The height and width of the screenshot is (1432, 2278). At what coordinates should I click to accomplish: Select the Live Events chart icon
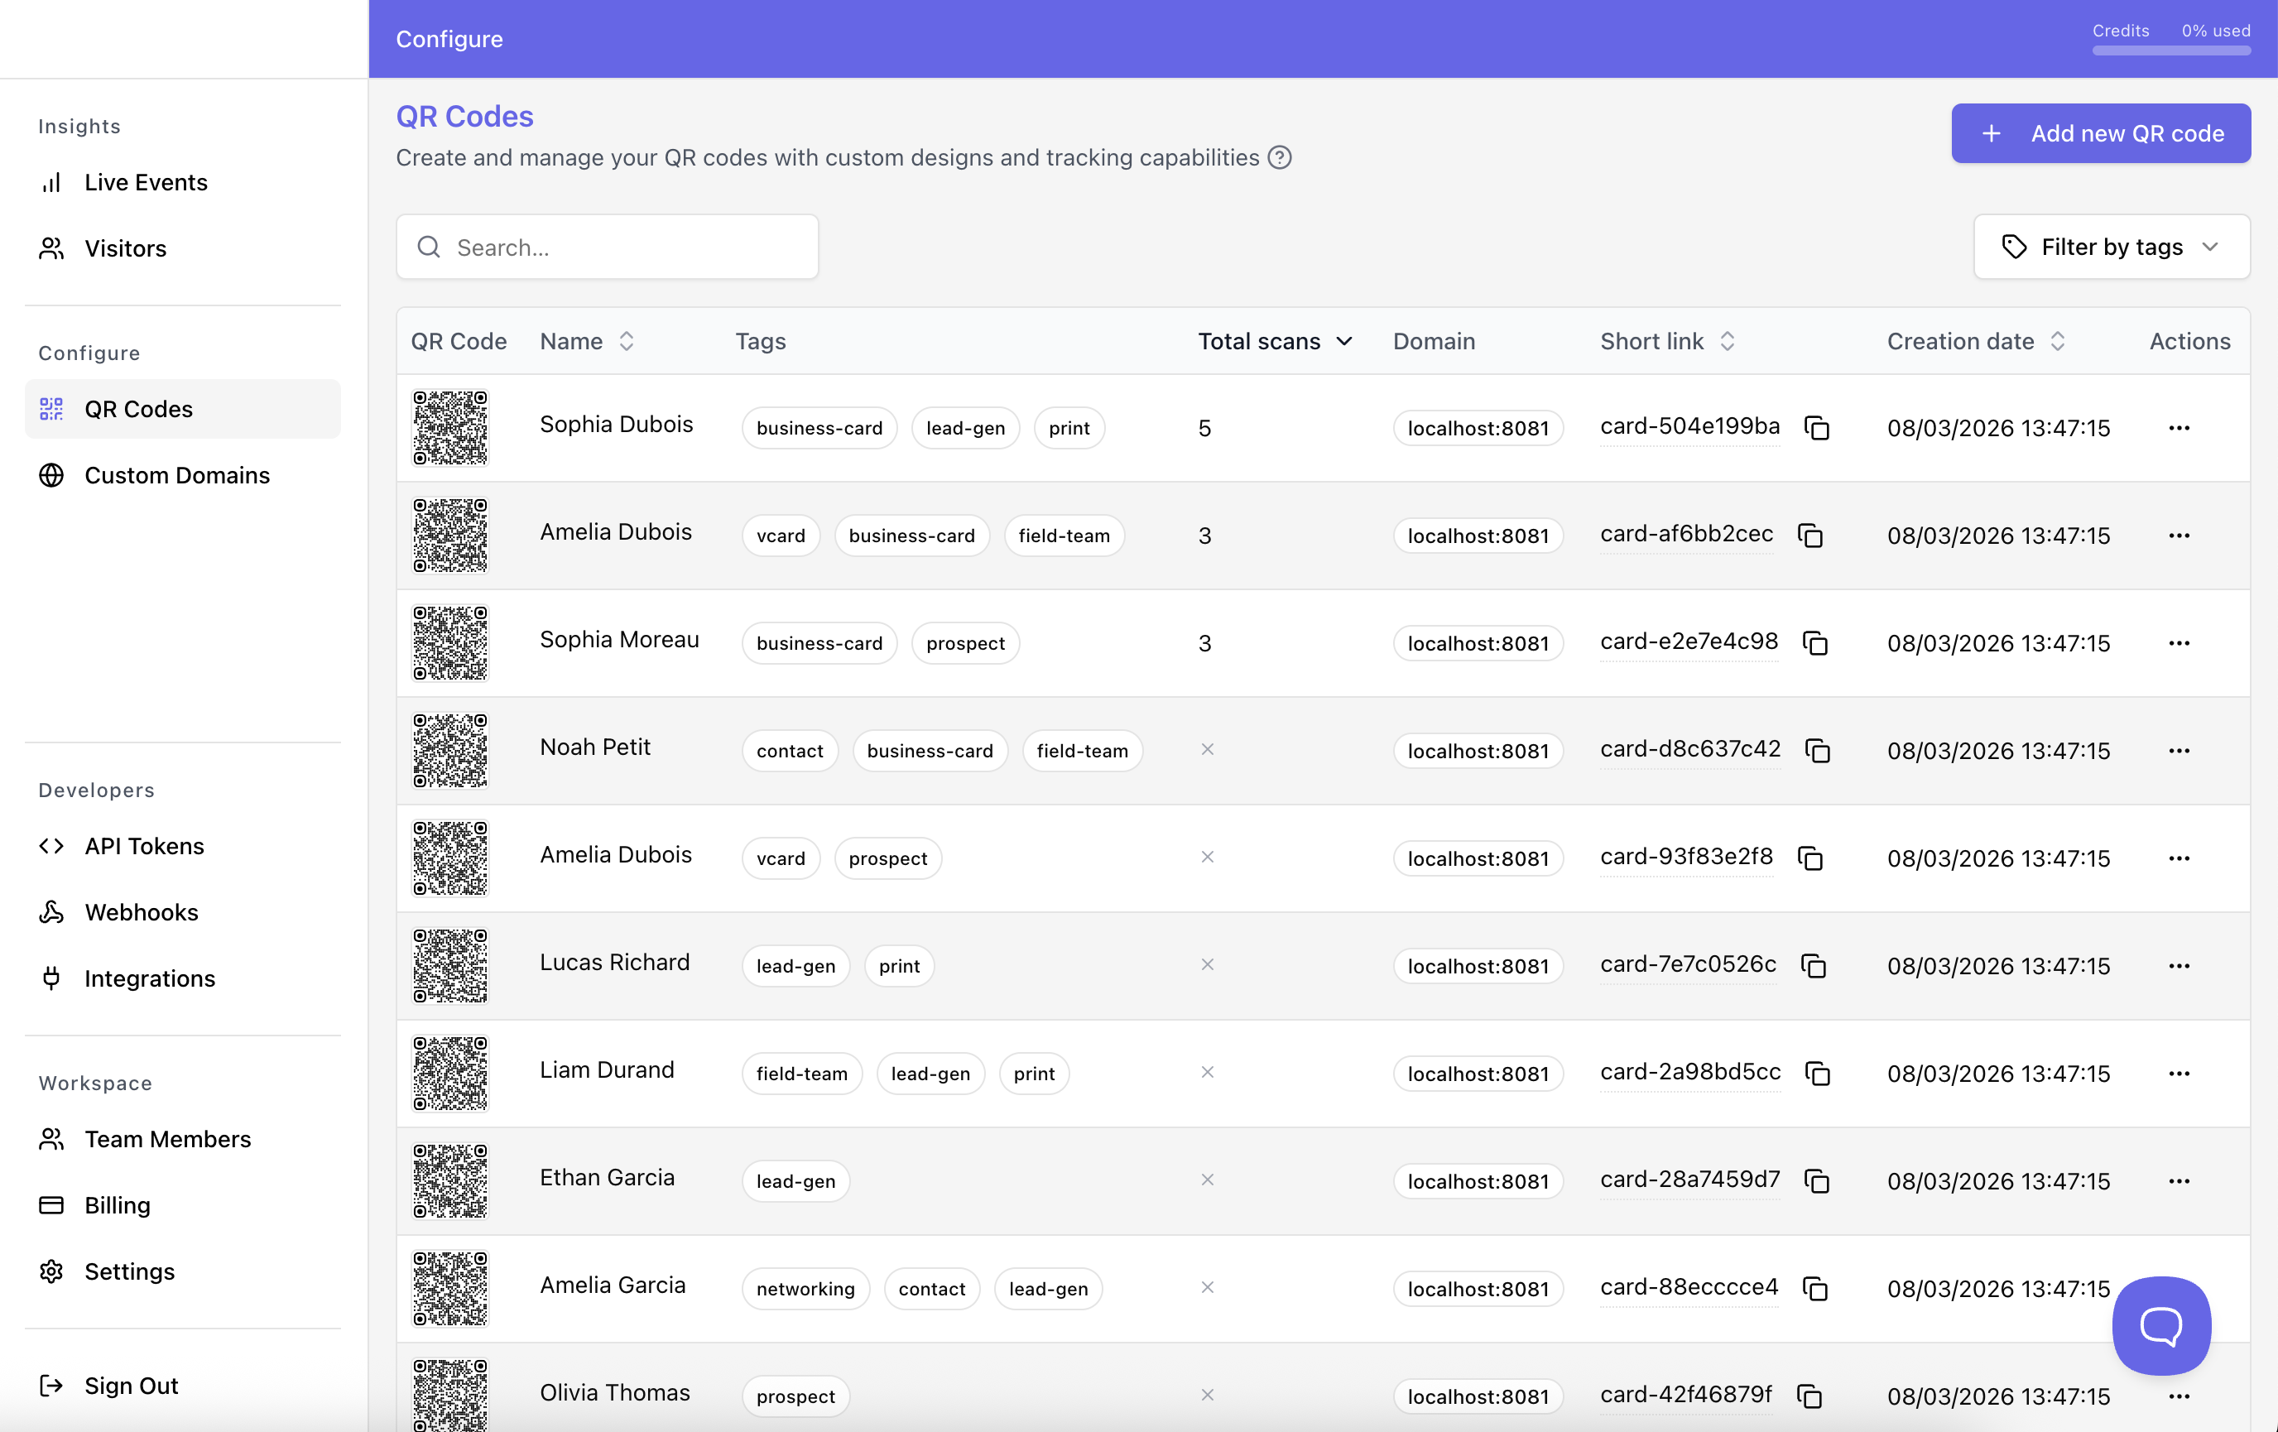click(x=51, y=181)
